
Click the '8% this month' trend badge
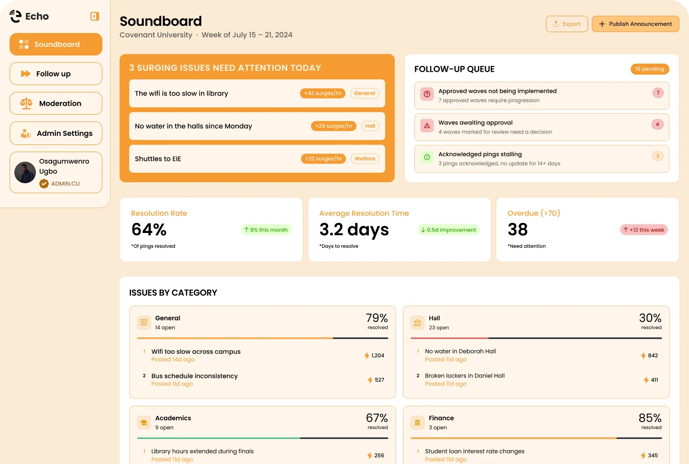point(266,230)
